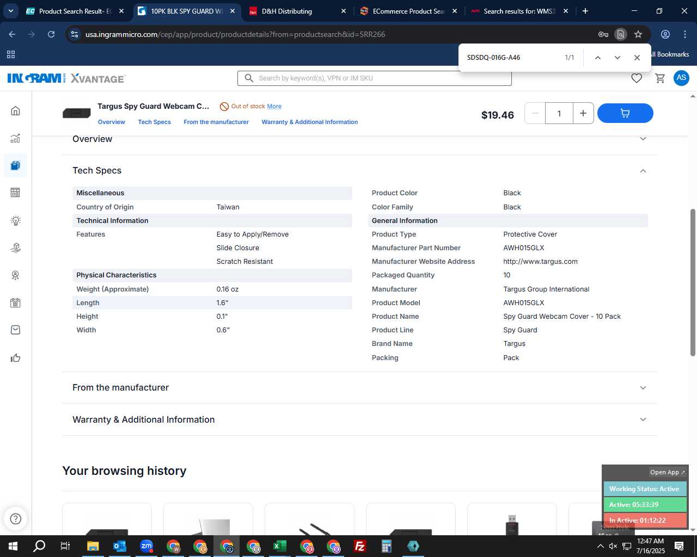
Task: Open the AS account avatar
Action: 681,78
